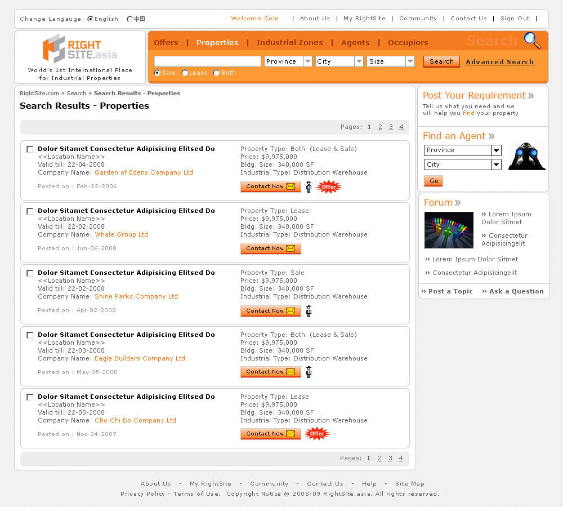
Task: Click the RightSite.asia logo
Action: click(80, 49)
